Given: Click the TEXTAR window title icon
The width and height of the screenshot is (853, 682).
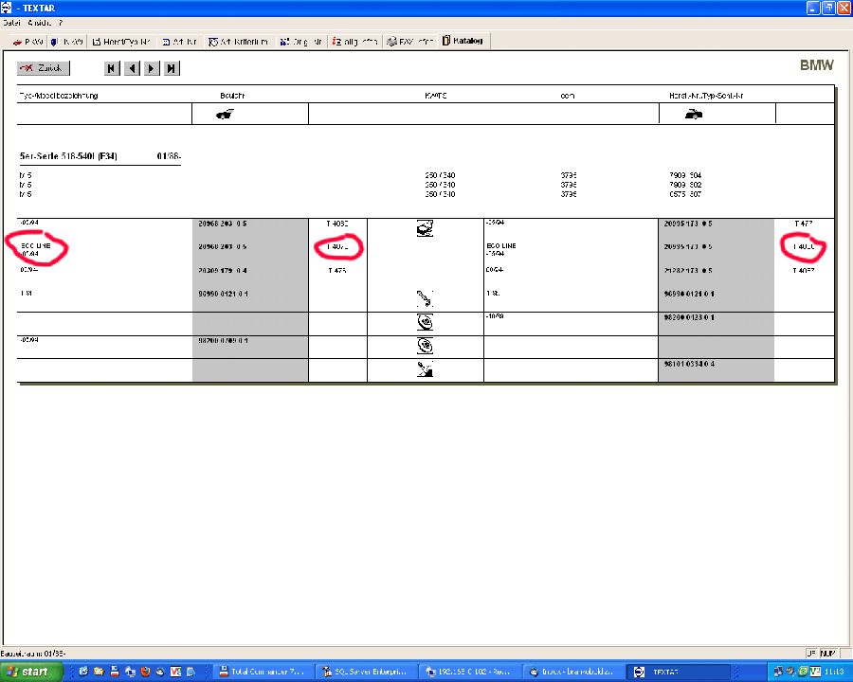Looking at the screenshot, I should (x=6, y=8).
